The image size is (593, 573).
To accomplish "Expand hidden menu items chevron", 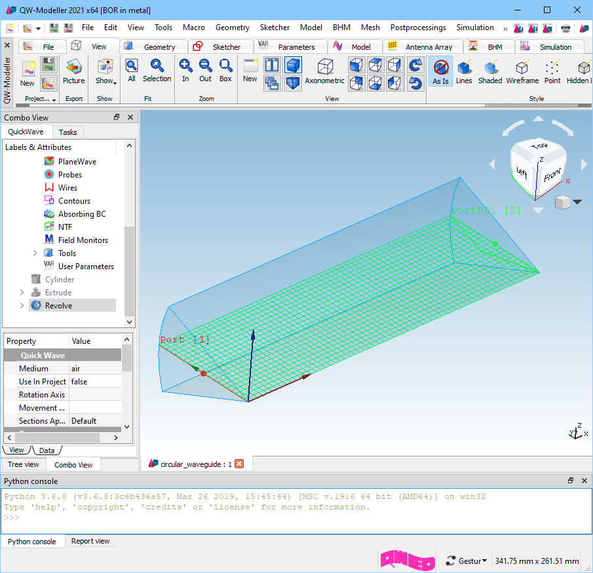I will pyautogui.click(x=505, y=28).
